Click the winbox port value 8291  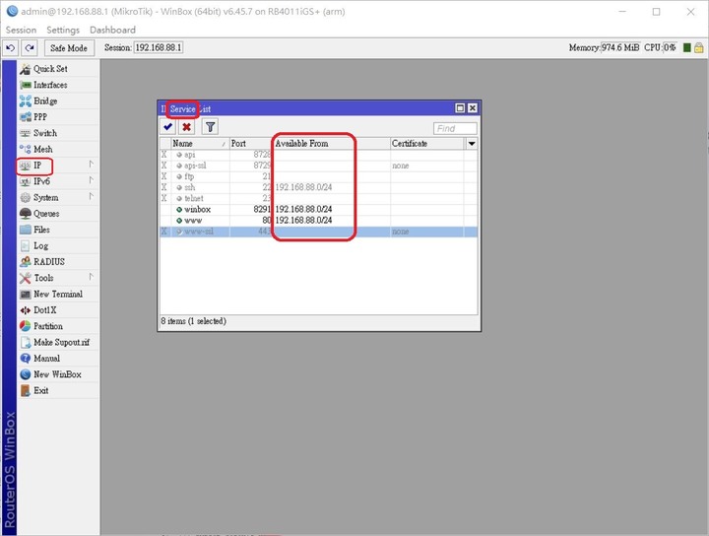262,210
